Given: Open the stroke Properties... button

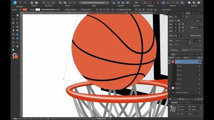Looking at the screenshot, I should (175, 50).
